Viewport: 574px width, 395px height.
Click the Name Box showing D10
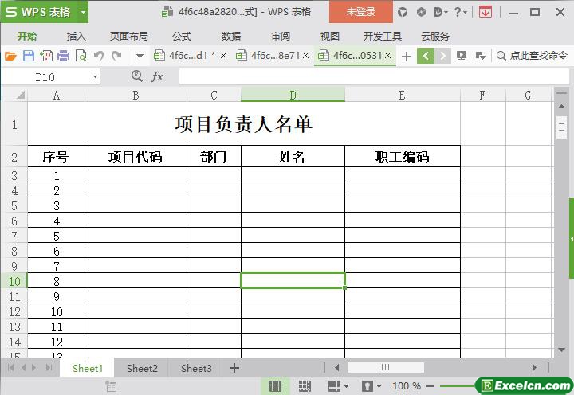pyautogui.click(x=45, y=77)
